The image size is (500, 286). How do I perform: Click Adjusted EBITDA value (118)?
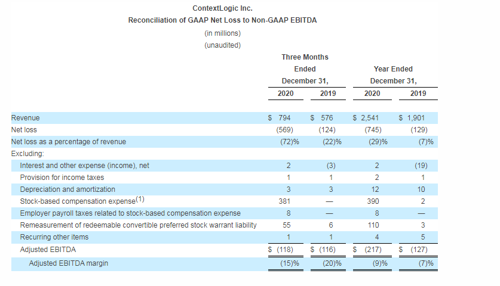[285, 250]
